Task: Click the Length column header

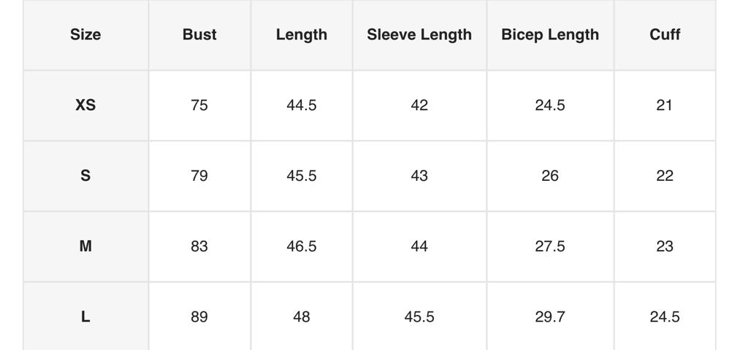Action: 302,34
